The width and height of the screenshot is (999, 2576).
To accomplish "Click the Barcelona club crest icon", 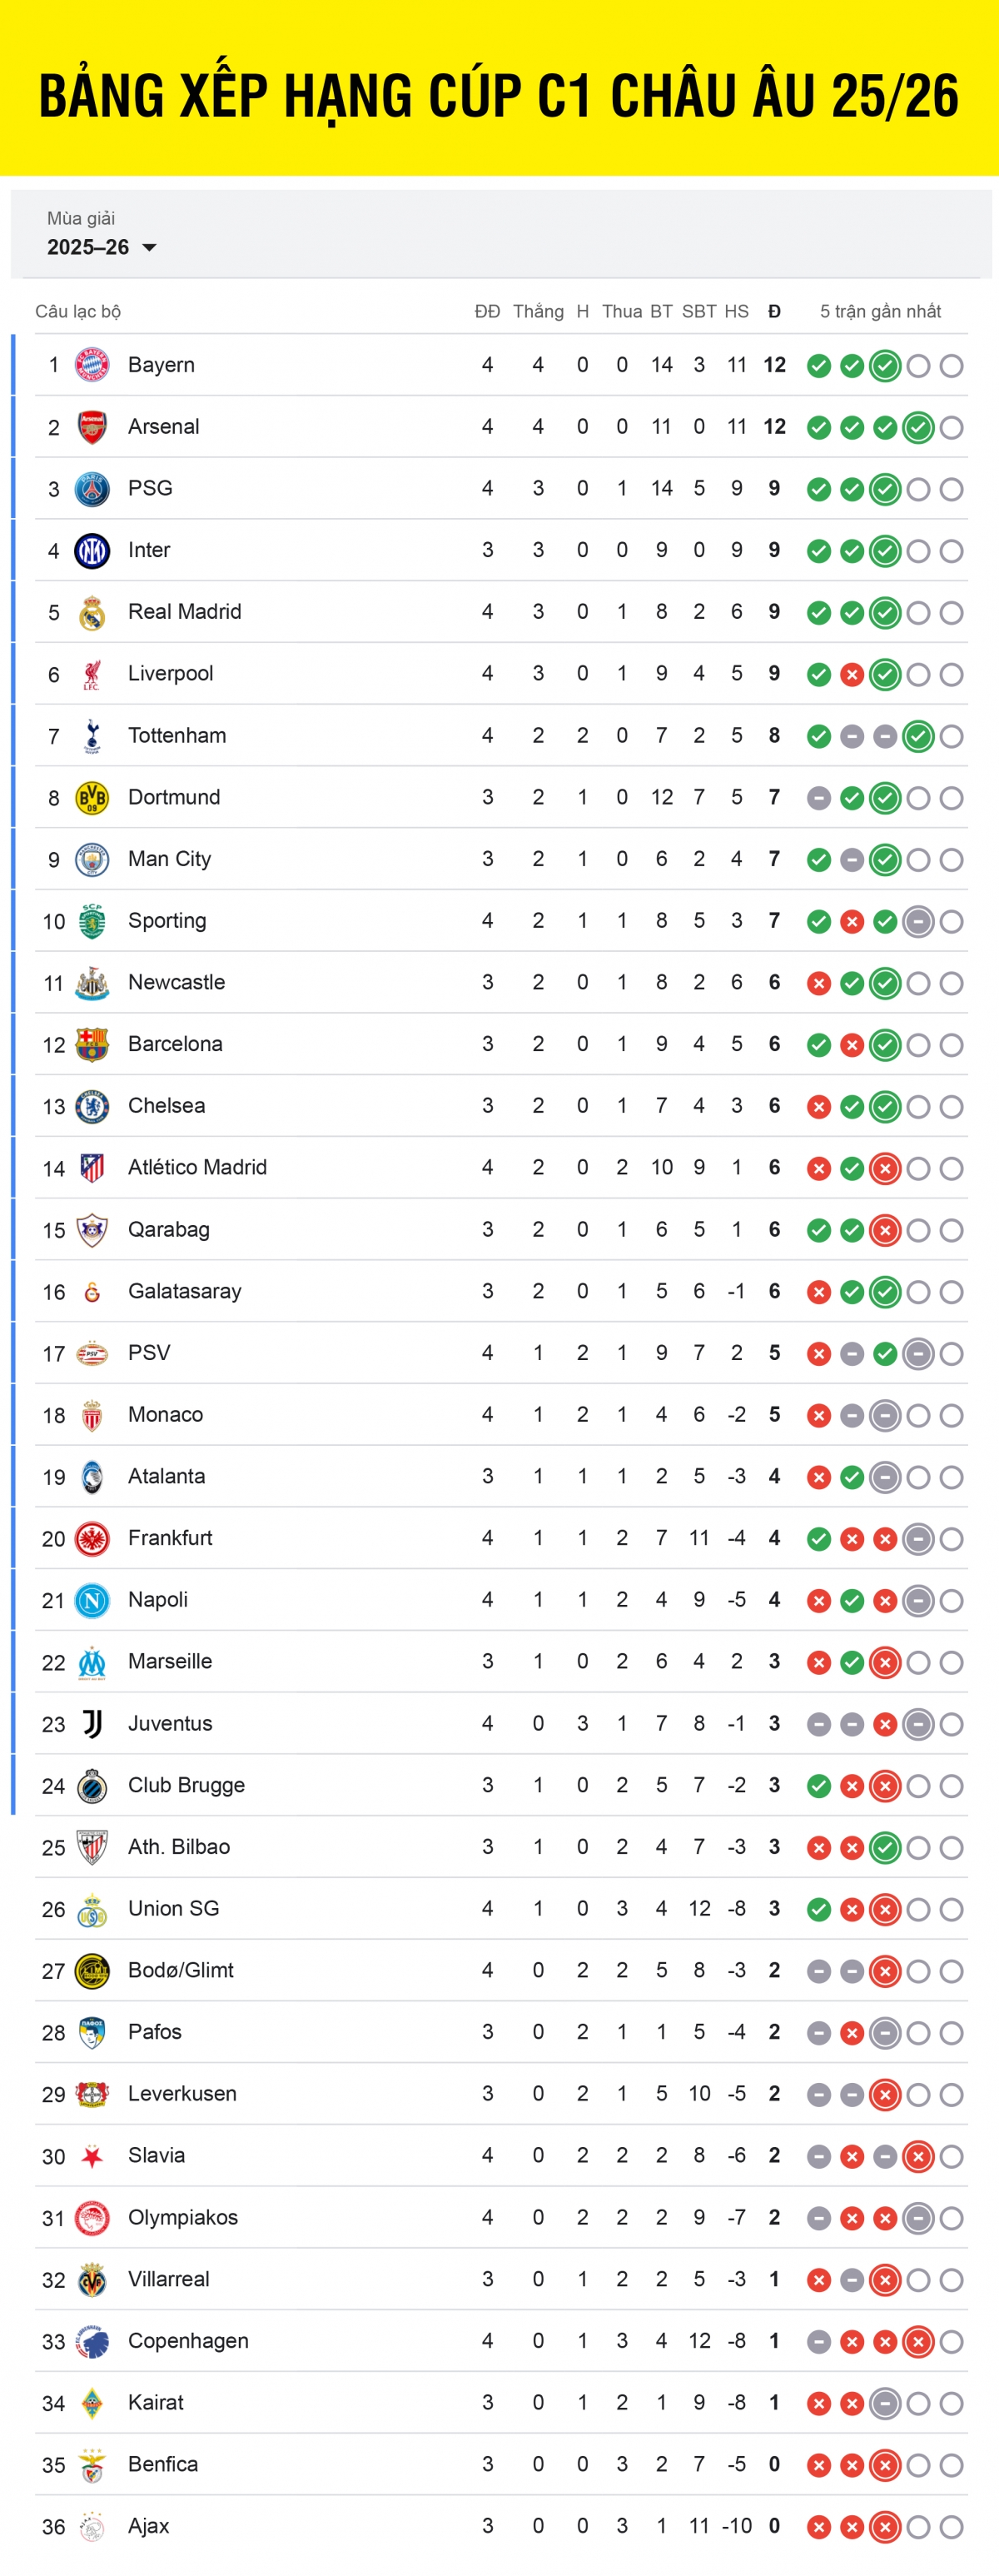I will pos(92,1045).
